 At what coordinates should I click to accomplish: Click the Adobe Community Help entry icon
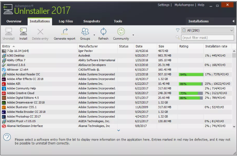point(4,88)
